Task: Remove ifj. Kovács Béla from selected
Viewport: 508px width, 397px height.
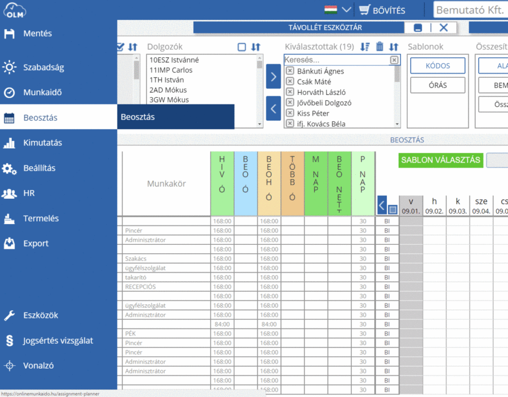Action: click(290, 123)
